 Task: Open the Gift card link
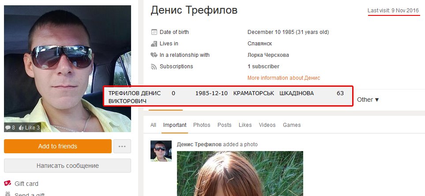(26, 184)
